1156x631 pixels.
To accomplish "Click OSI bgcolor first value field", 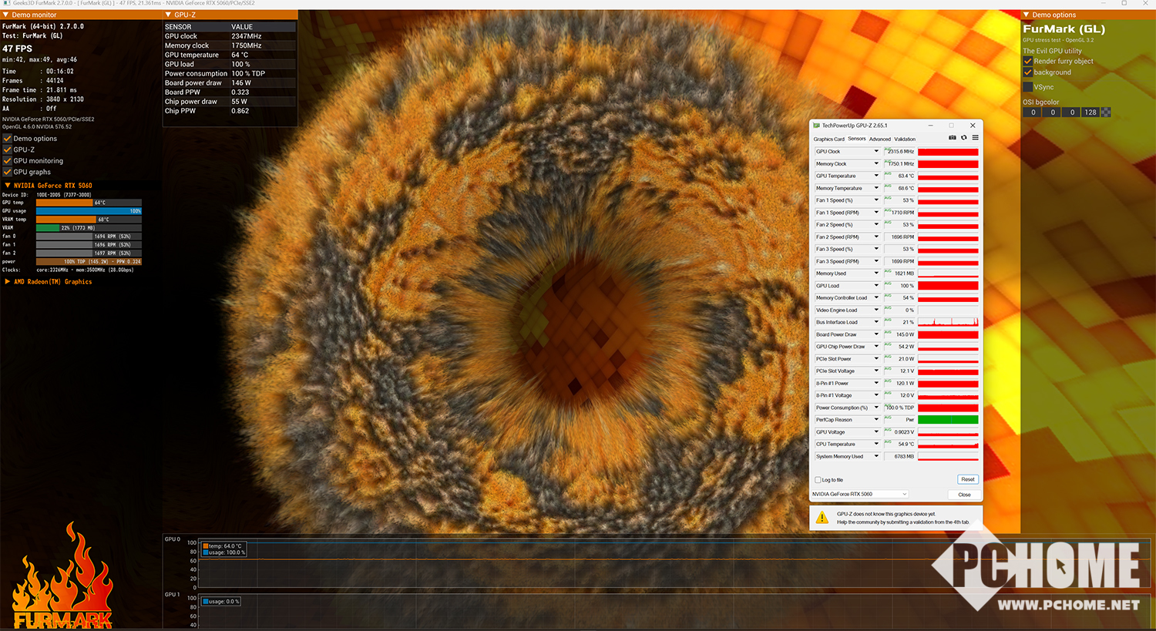I will (x=1033, y=112).
